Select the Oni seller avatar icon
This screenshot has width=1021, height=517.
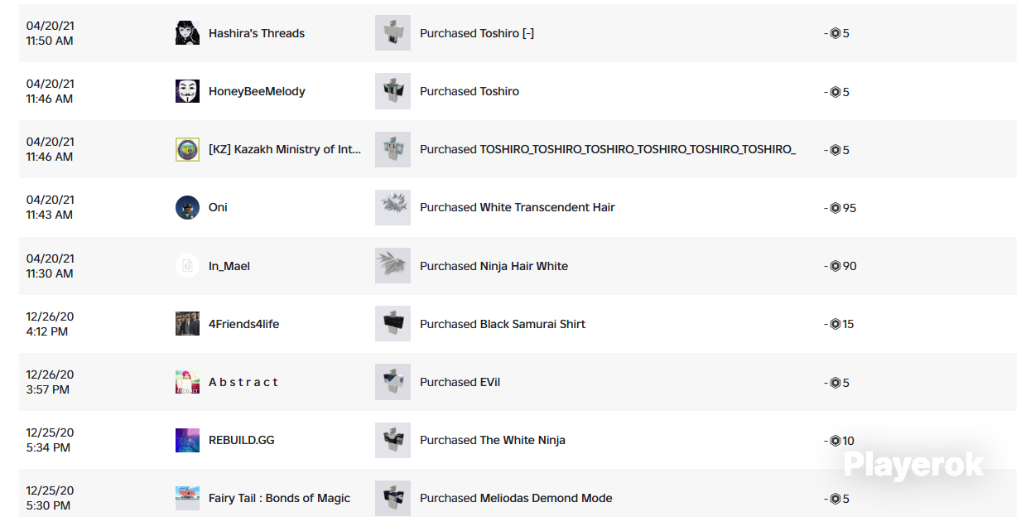click(x=187, y=207)
